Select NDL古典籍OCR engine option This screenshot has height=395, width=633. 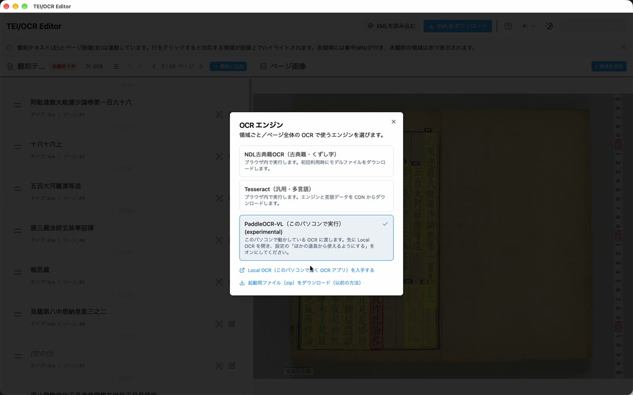tap(316, 161)
